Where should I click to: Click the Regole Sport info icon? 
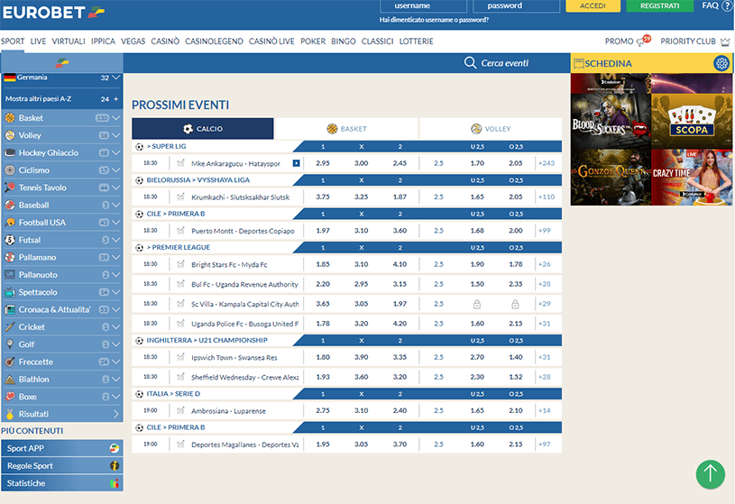[x=115, y=465]
